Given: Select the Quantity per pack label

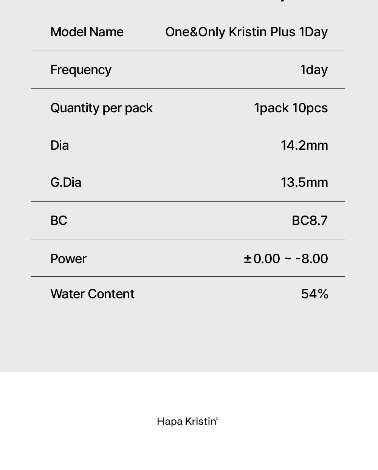Looking at the screenshot, I should pos(101,108).
